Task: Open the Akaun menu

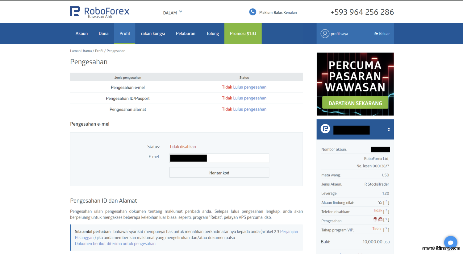Action: 81,34
